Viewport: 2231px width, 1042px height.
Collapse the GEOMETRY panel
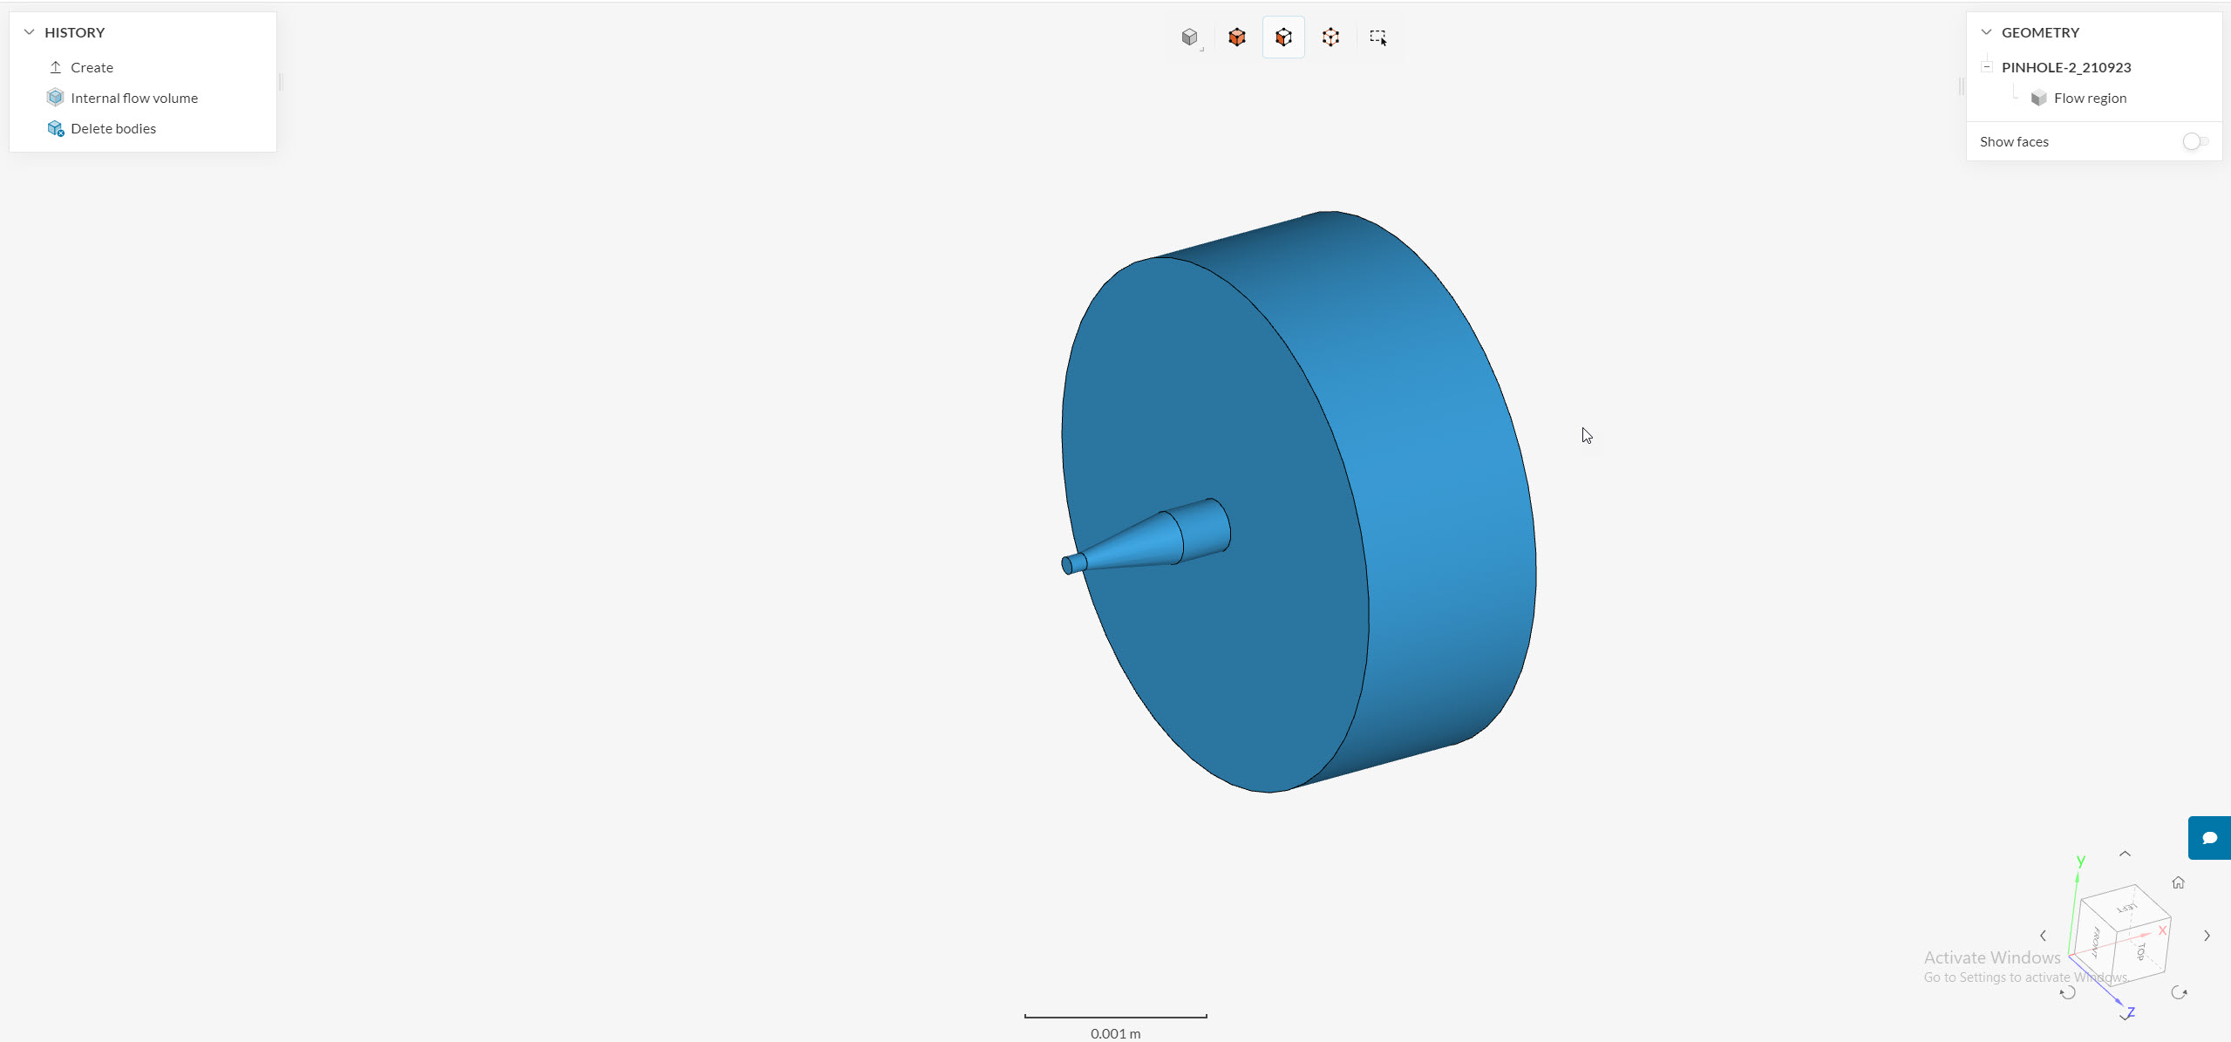pyautogui.click(x=1986, y=32)
